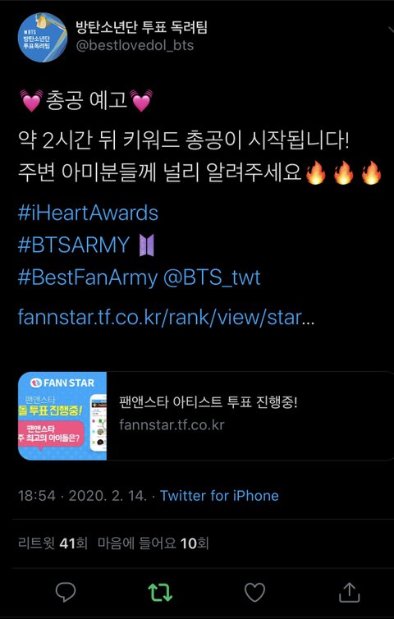The height and width of the screenshot is (619, 394).
Task: Visit the @BTS_twt mention
Action: 212,277
